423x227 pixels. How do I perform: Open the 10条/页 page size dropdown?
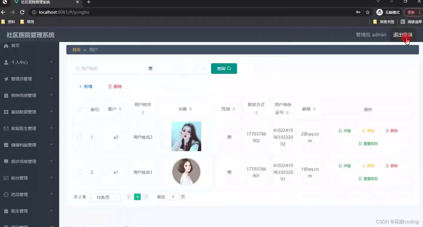[105, 197]
